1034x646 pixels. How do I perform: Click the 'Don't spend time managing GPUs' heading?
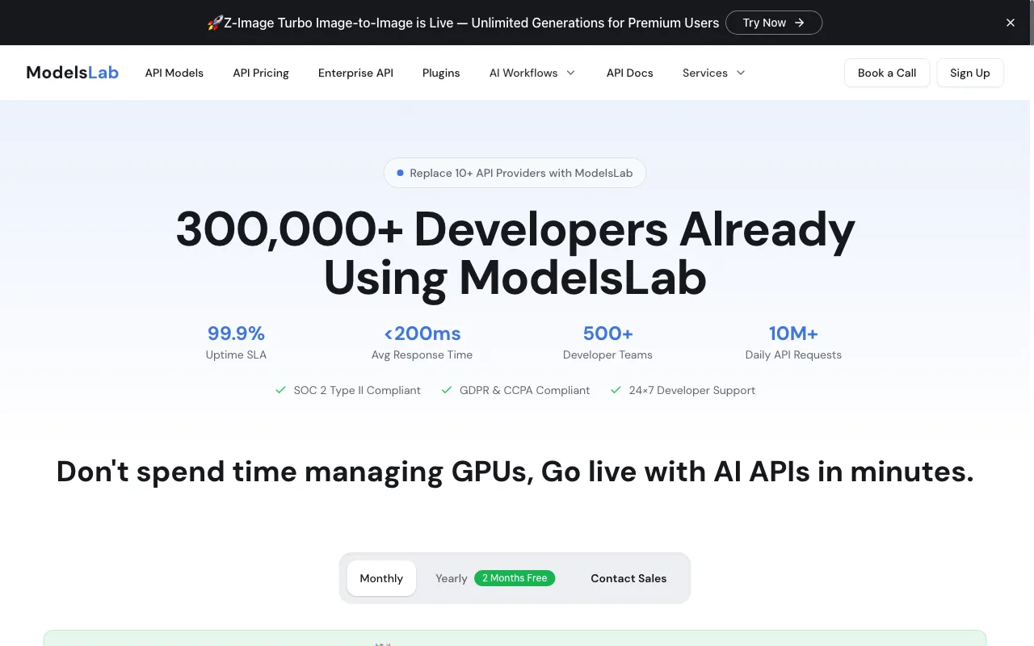click(515, 472)
